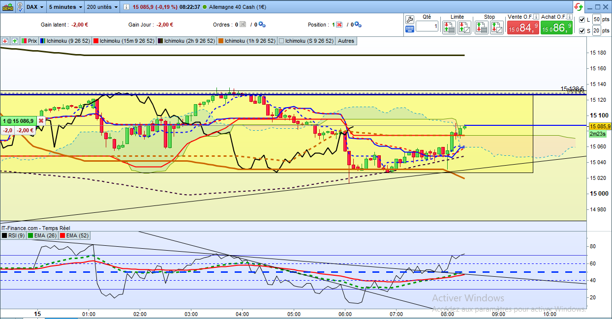
Task: Open the 5 minutes timeframe dropdown
Action: click(66, 7)
